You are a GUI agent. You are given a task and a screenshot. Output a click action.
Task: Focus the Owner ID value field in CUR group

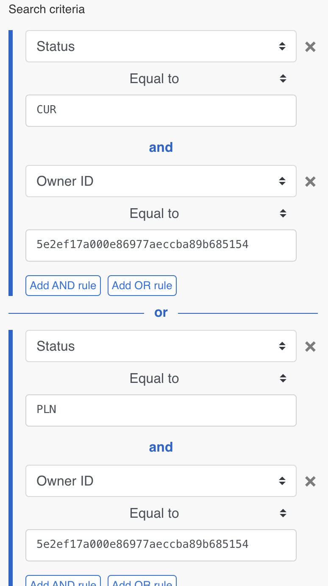161,245
